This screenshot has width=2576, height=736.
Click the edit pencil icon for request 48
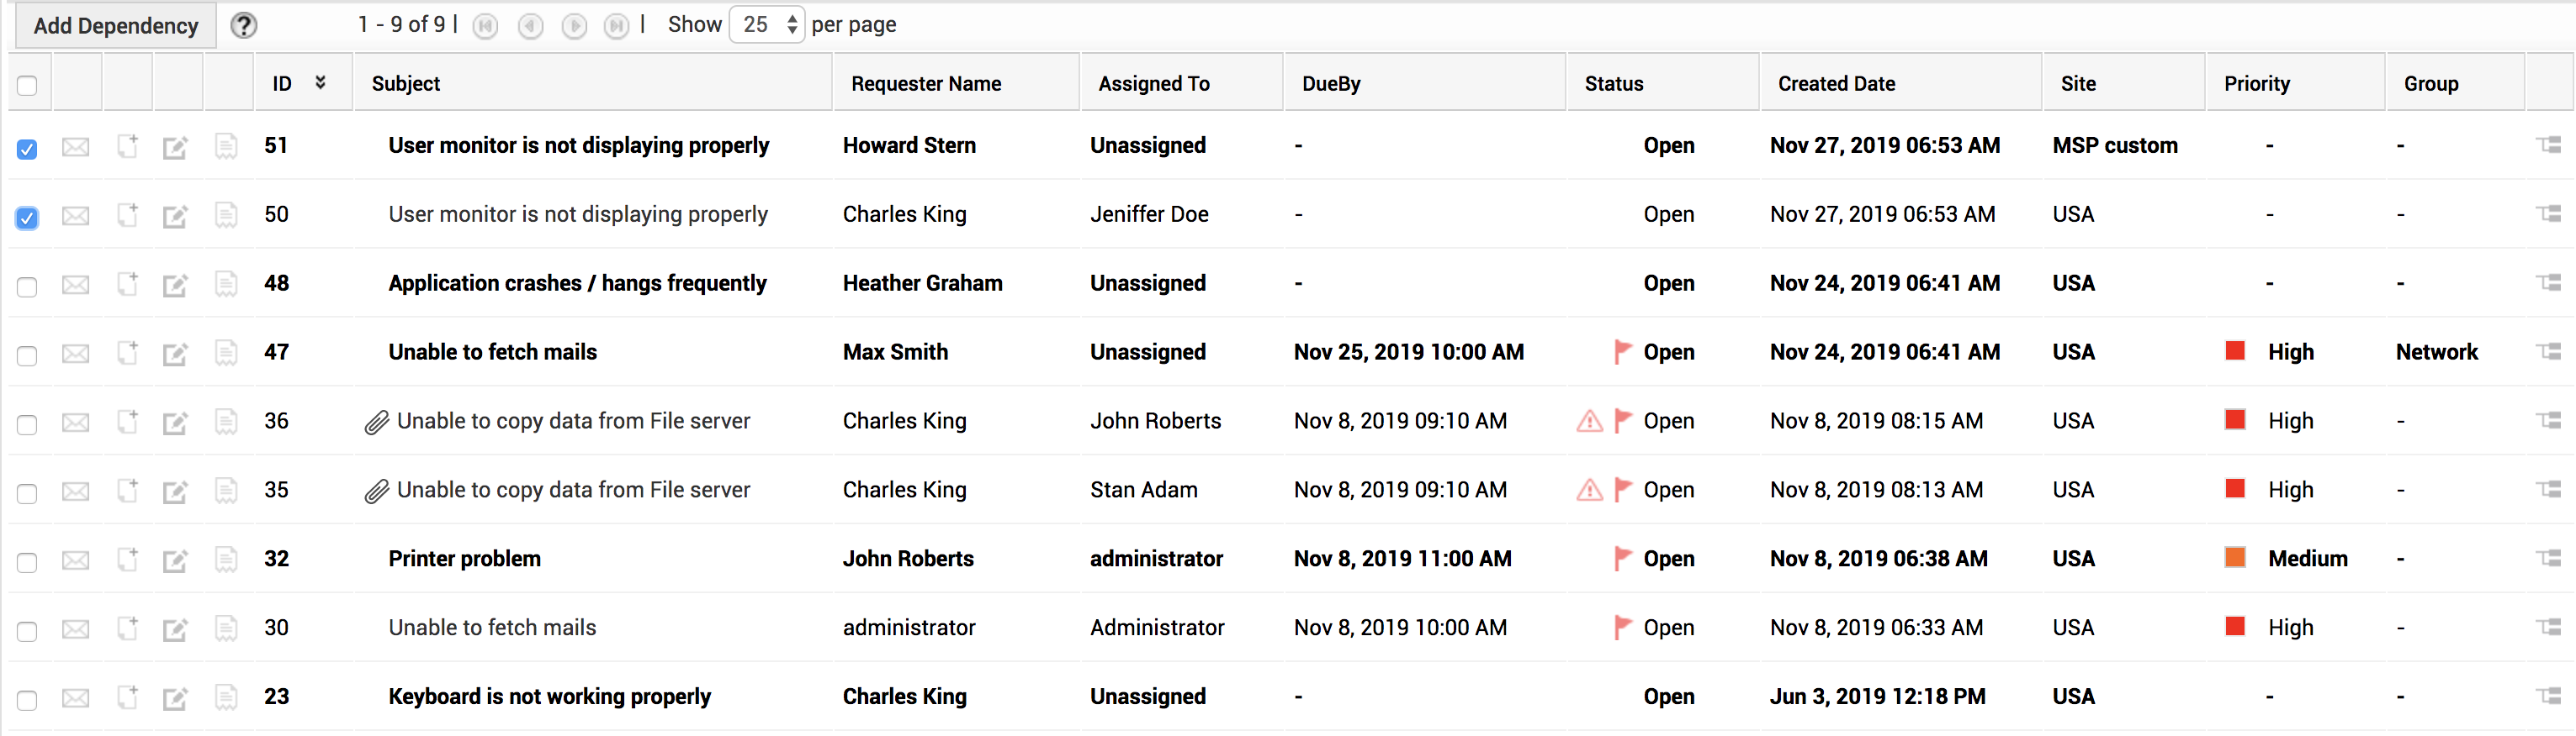pyautogui.click(x=175, y=286)
